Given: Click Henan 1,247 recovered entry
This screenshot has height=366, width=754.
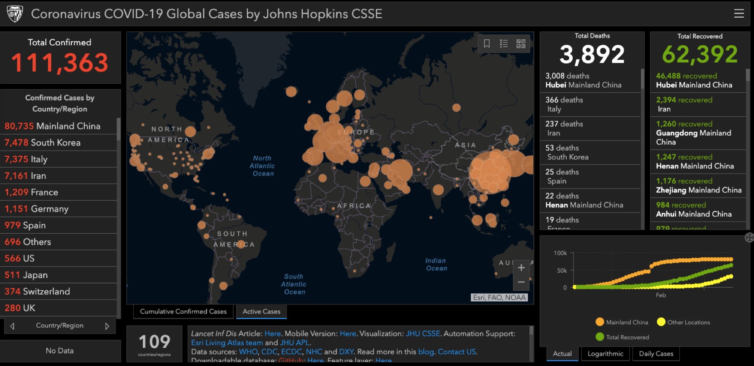Looking at the screenshot, I should (698, 162).
